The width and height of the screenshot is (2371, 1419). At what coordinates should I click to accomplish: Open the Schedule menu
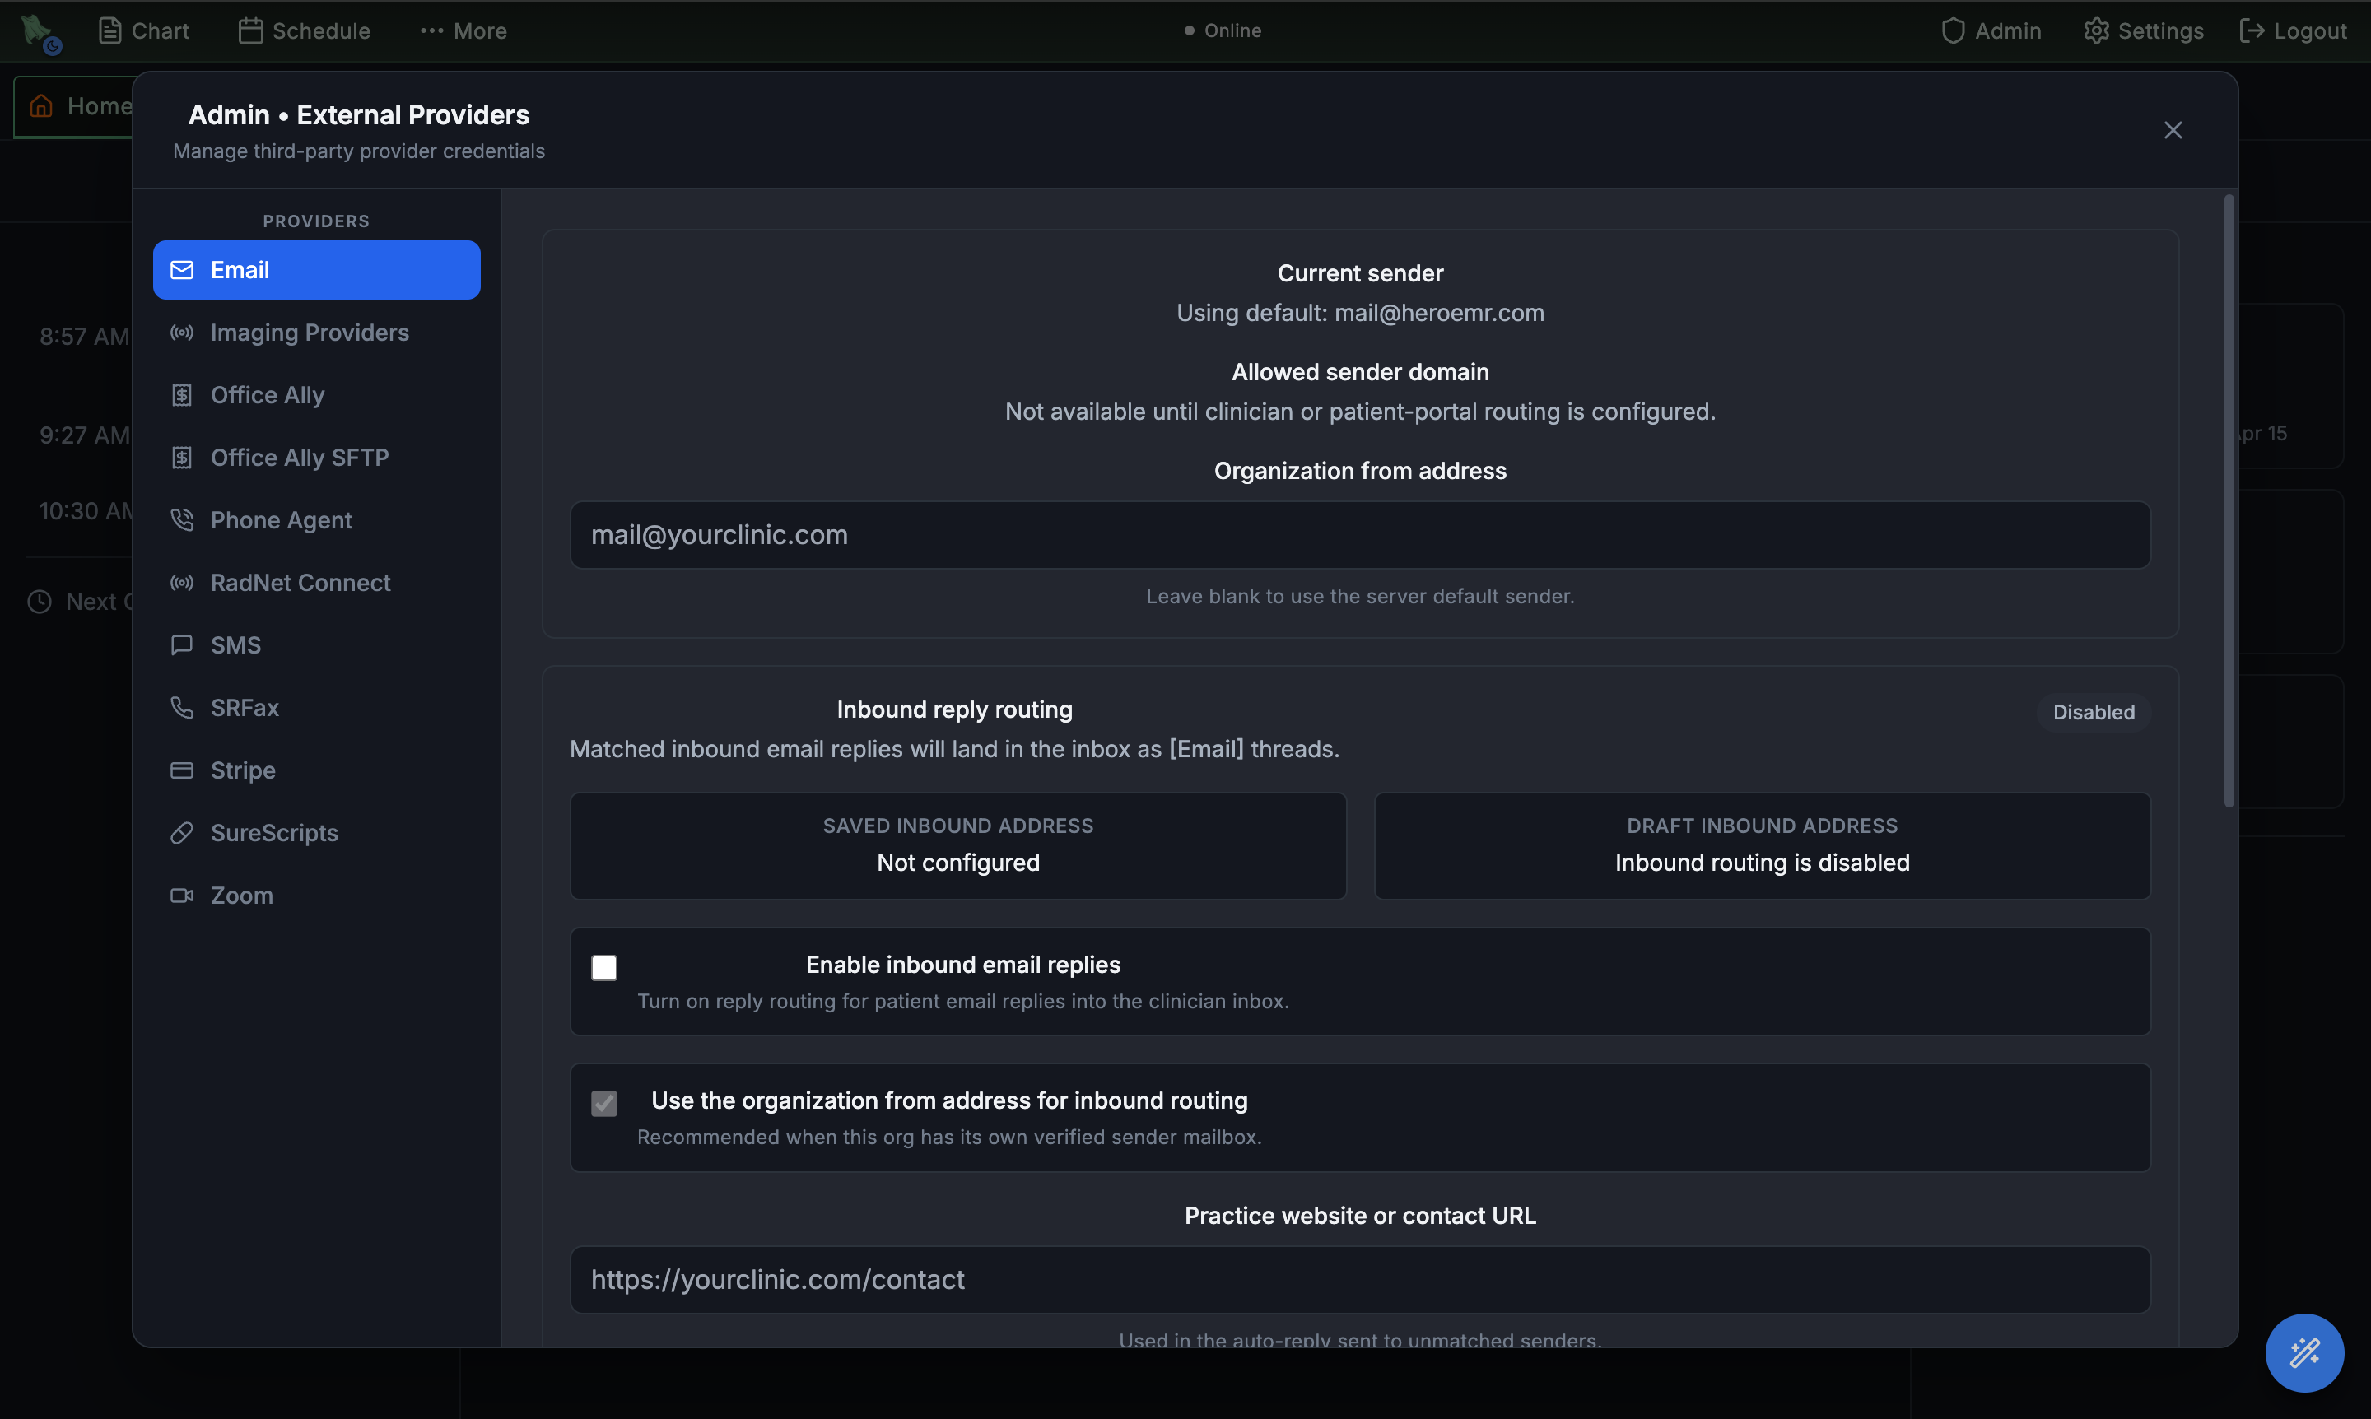(304, 30)
